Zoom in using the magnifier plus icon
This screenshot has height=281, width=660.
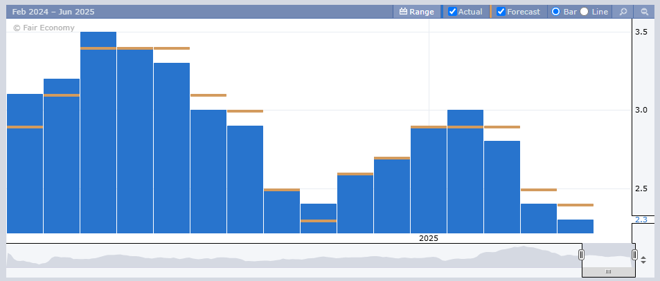click(x=623, y=12)
